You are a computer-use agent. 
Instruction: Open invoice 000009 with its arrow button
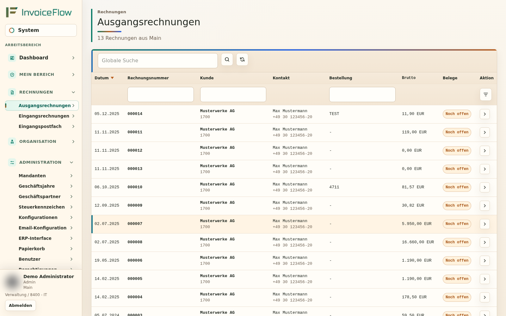(x=485, y=206)
